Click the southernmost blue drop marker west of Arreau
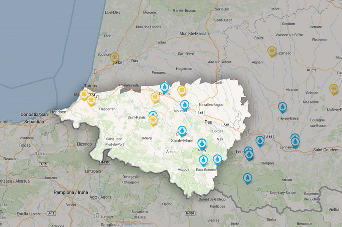This screenshot has width=342, height=227. pos(247,178)
